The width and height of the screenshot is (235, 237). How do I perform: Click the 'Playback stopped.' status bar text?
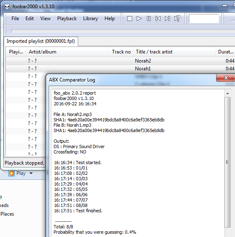[24, 163]
